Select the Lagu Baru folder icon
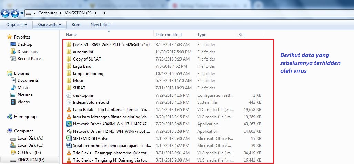 (x=69, y=66)
